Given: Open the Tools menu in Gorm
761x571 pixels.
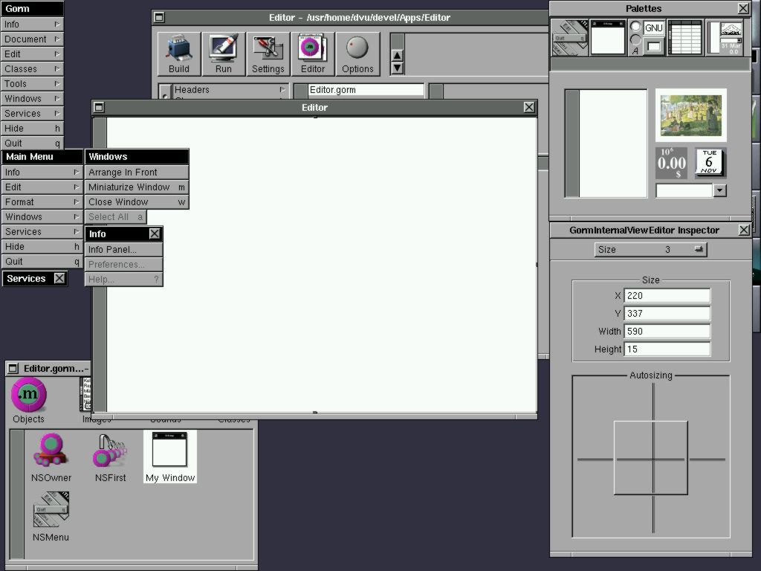Looking at the screenshot, I should click(x=31, y=84).
